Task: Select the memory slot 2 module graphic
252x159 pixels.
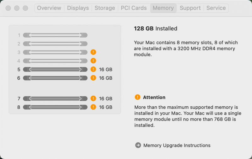Action: click(x=55, y=44)
